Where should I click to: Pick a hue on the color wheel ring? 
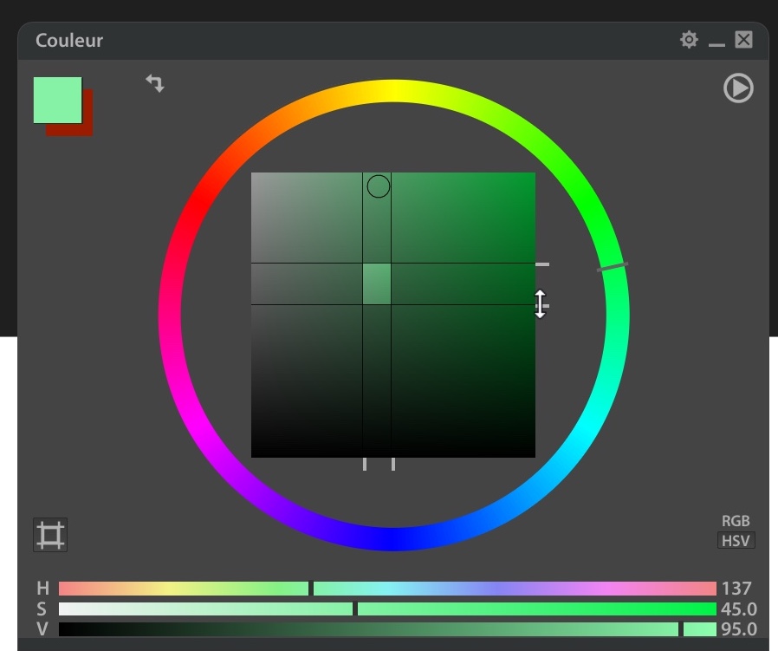coord(612,268)
